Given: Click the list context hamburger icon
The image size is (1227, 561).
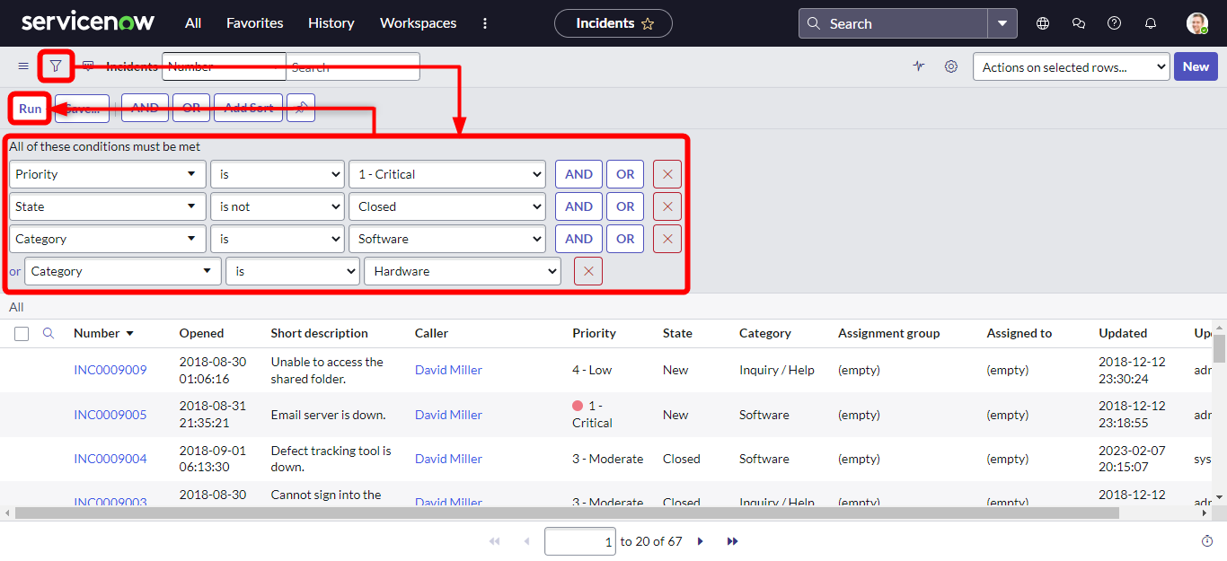Looking at the screenshot, I should pyautogui.click(x=22, y=66).
